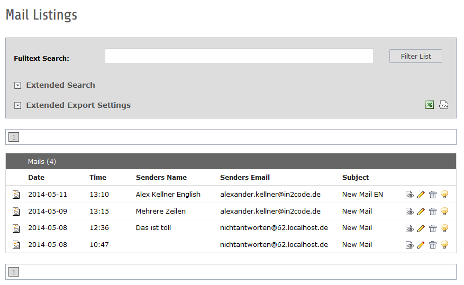Toggle visibility lightbulb for Alex Kellner English mail

point(444,195)
